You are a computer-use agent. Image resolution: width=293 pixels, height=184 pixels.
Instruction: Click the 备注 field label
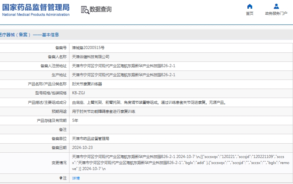pos(63,129)
